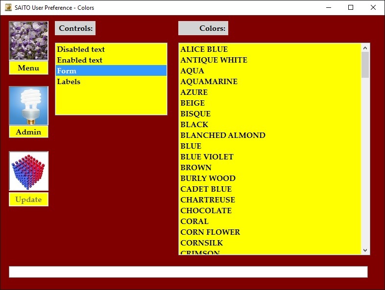This screenshot has height=290, width=385.
Task: Choose Form in the Controls list
Action: click(x=67, y=71)
